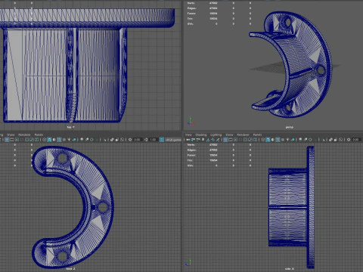Select Smooth Shade All in front view toolbar

pyautogui.click(x=49, y=140)
